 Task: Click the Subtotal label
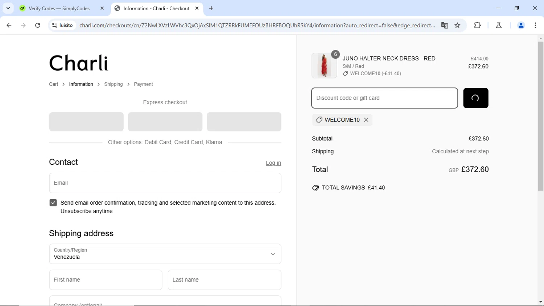322,139
